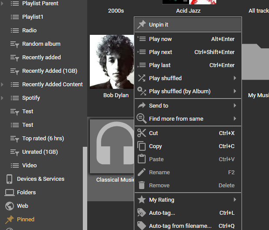Viewport: 269px width, 230px height.
Task: Click the star icon for My Rating
Action: (x=142, y=200)
